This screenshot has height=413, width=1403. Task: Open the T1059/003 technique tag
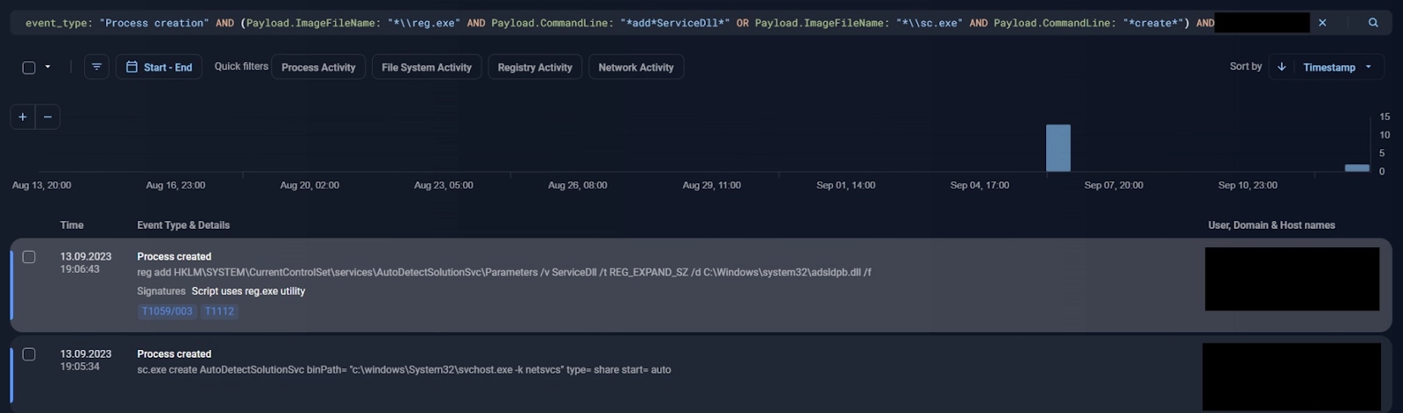167,311
